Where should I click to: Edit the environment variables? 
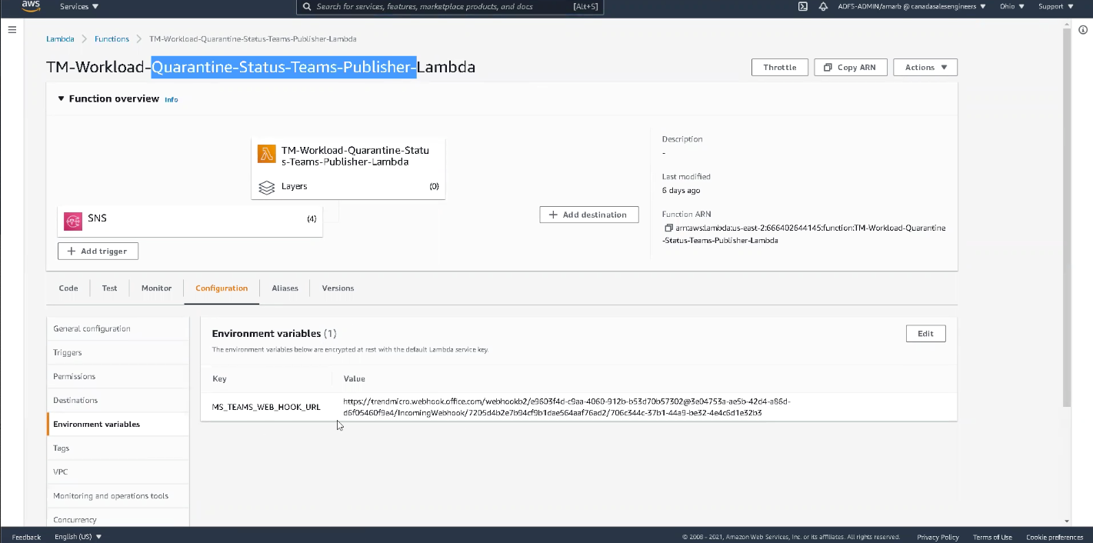point(925,333)
